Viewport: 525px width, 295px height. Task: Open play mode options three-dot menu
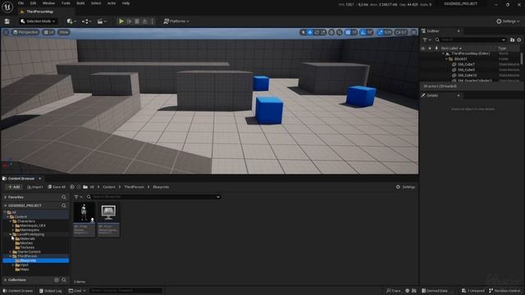tap(153, 21)
